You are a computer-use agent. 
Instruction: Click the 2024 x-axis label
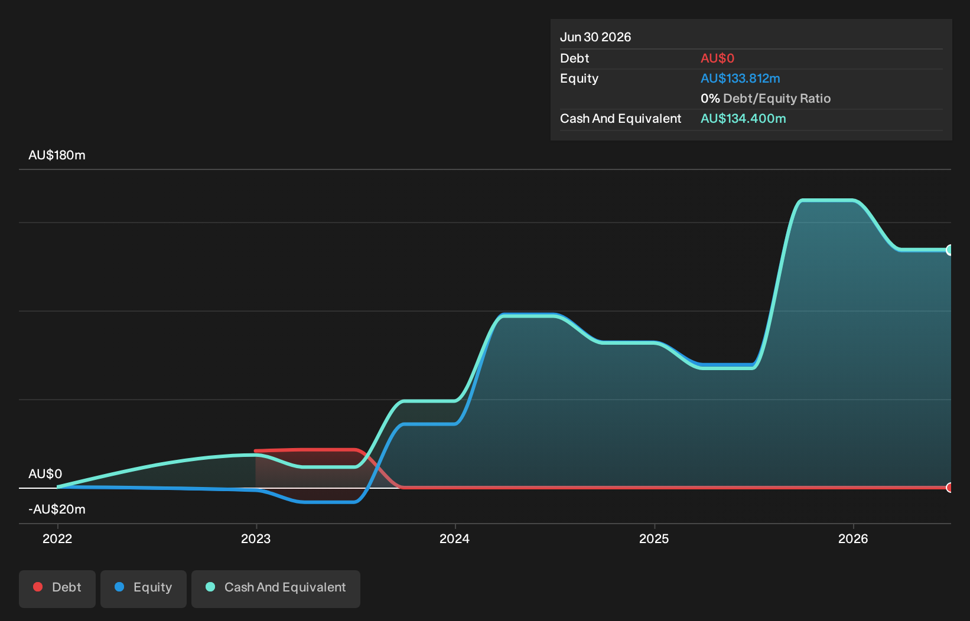[x=455, y=538]
